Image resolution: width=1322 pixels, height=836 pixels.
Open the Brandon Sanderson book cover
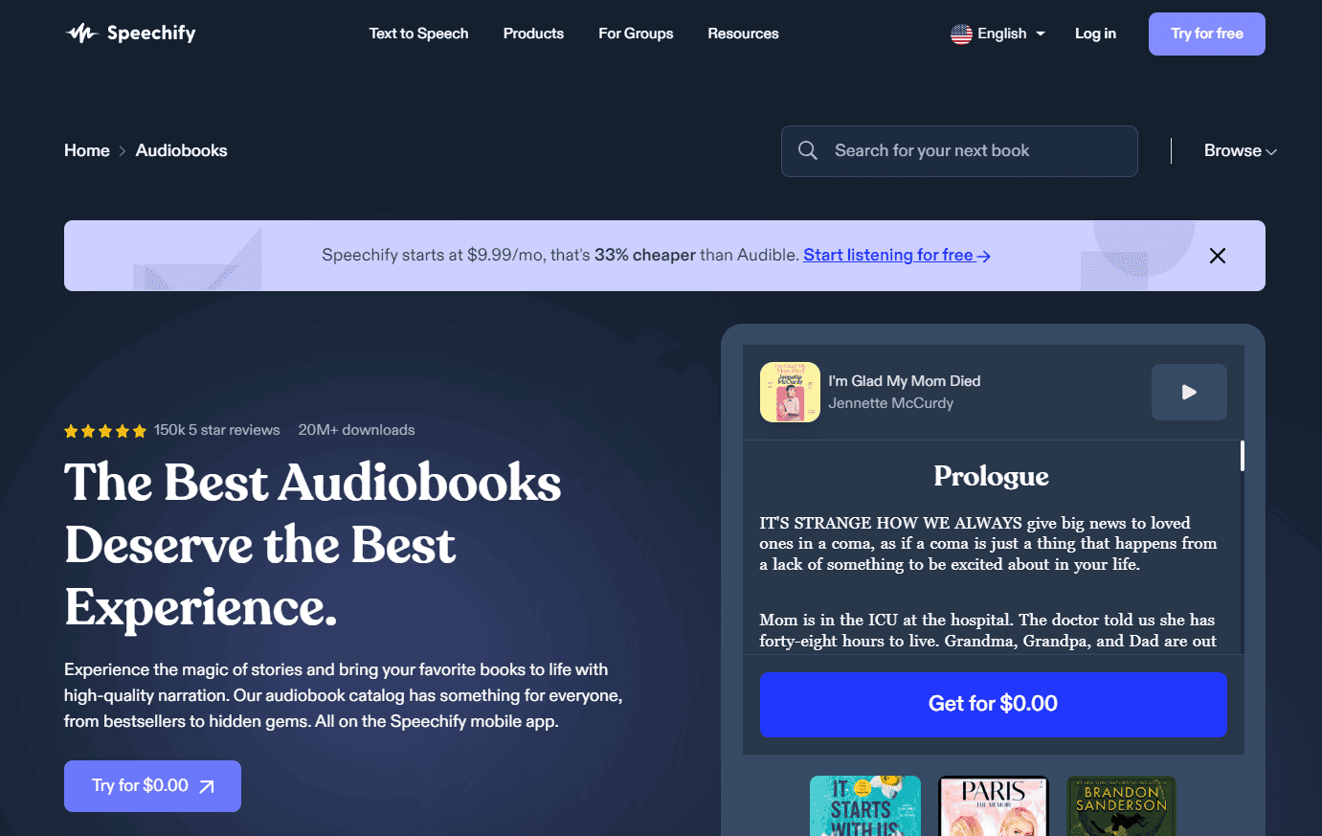[x=1121, y=805]
